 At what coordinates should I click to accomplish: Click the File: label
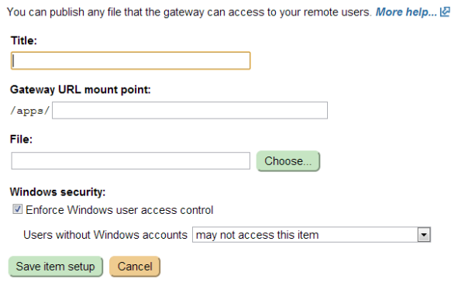tap(21, 140)
